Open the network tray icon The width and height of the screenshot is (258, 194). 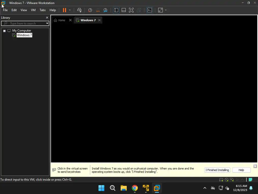pyautogui.click(x=221, y=188)
